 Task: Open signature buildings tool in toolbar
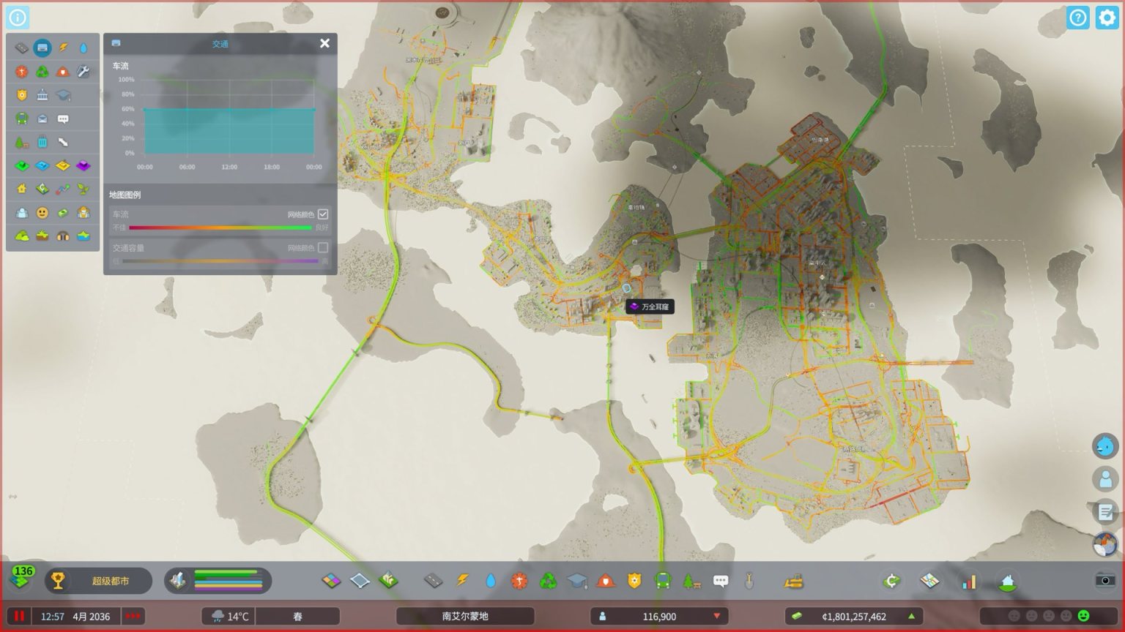click(388, 581)
